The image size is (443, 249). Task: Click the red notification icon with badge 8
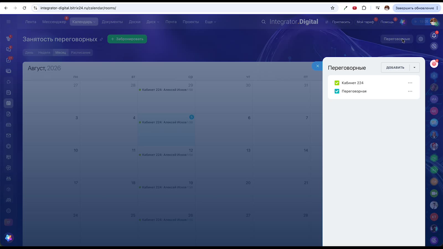tap(434, 64)
